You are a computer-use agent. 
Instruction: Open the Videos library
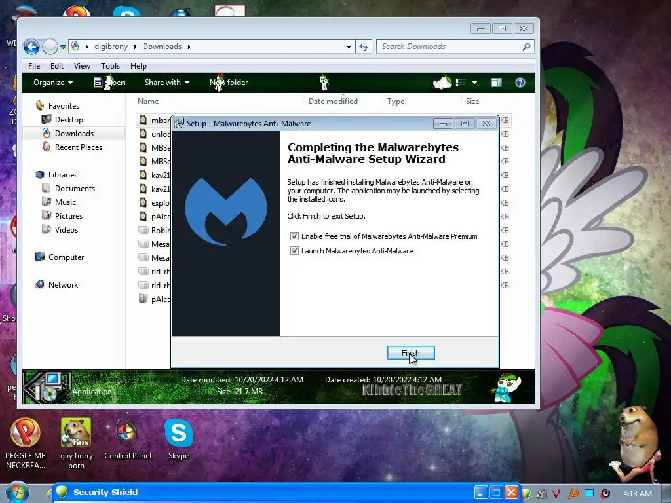pyautogui.click(x=60, y=230)
